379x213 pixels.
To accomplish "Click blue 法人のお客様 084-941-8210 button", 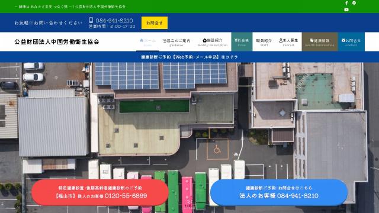I will tap(279, 192).
